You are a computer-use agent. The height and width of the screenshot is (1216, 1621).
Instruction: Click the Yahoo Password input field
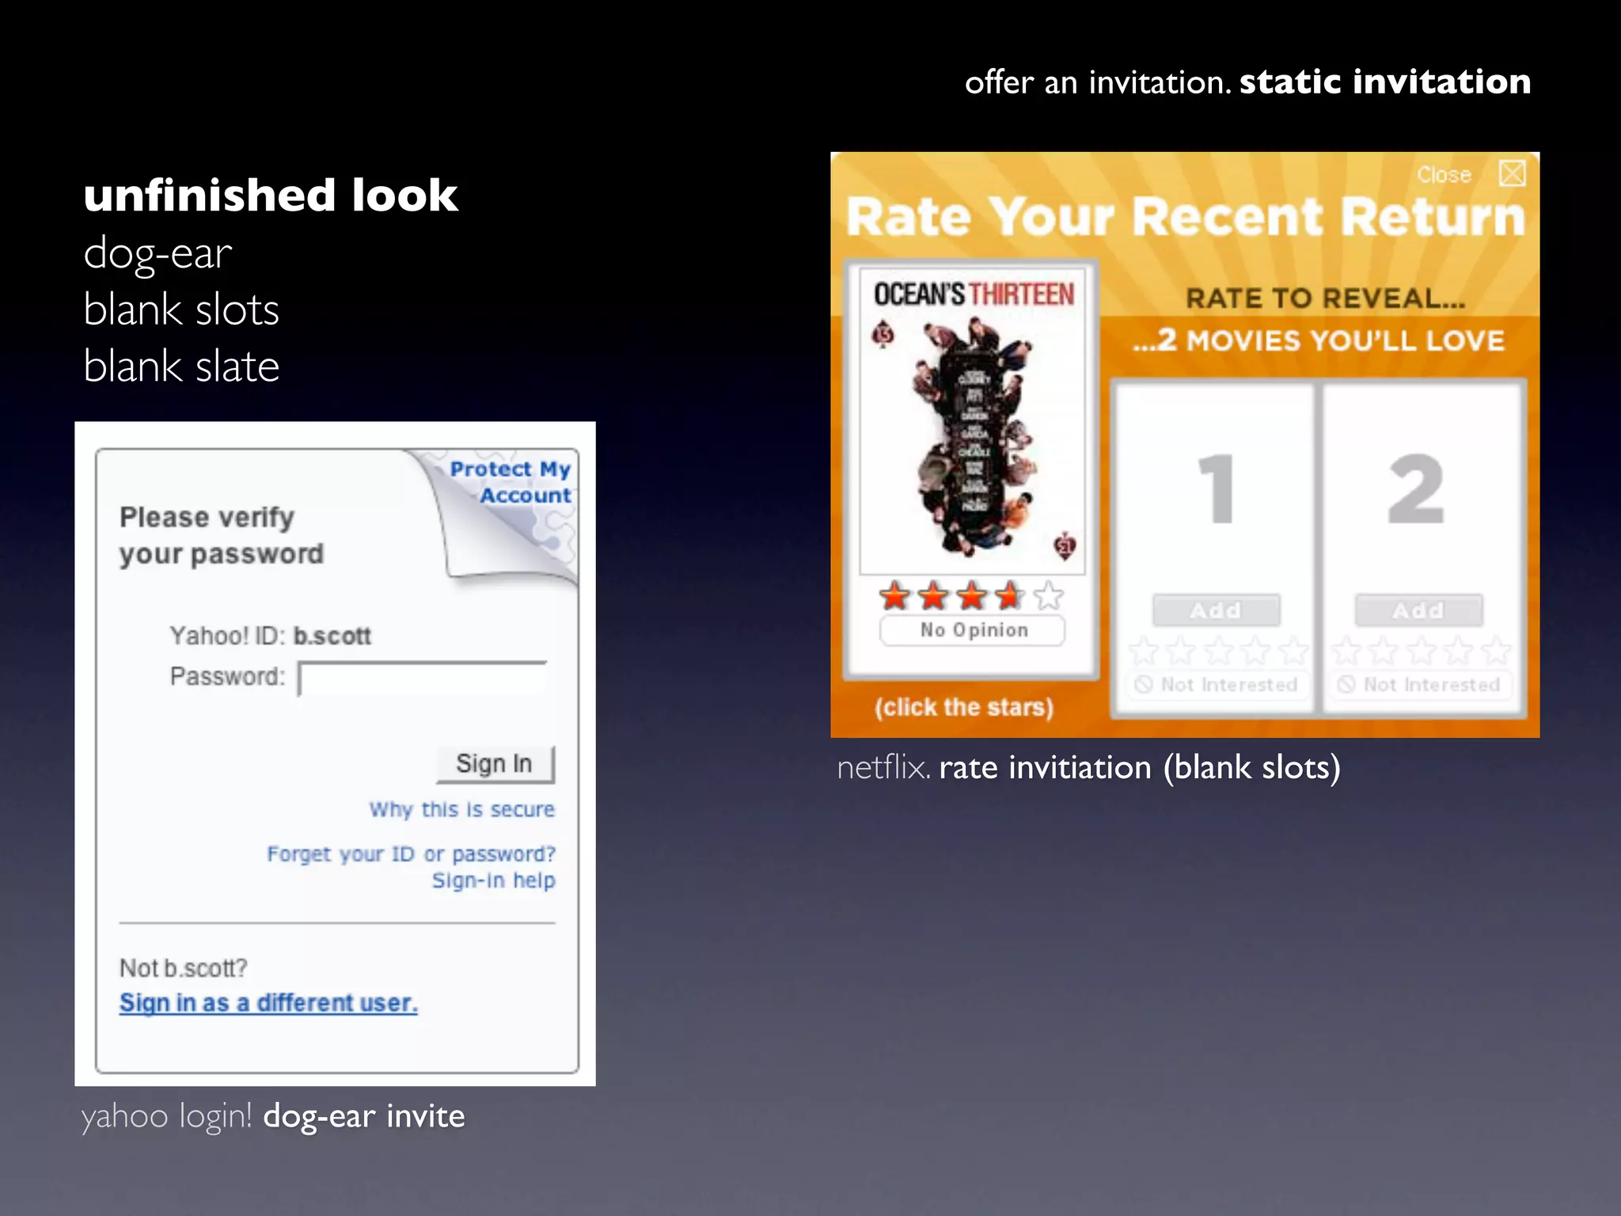tap(423, 678)
